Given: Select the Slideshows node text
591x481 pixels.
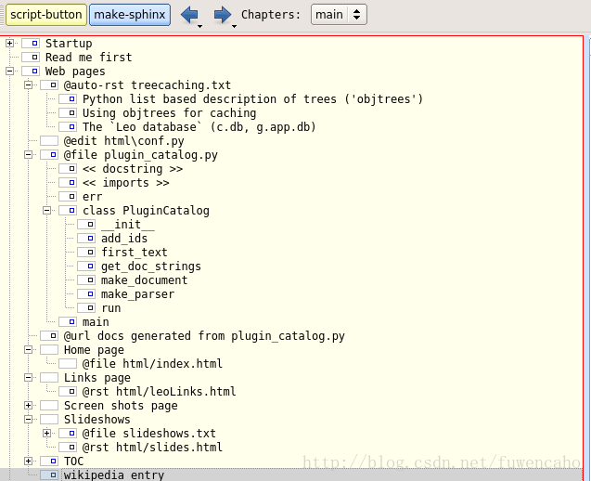Looking at the screenshot, I should pyautogui.click(x=96, y=419).
